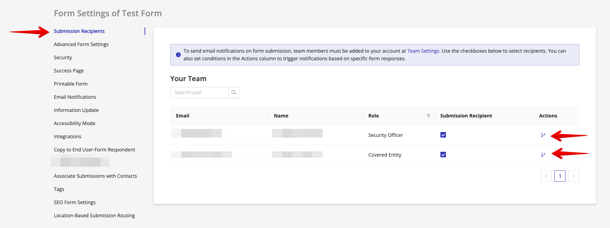The image size is (610, 228).
Task: Open Location-Based Submission Routing
Action: (94, 216)
